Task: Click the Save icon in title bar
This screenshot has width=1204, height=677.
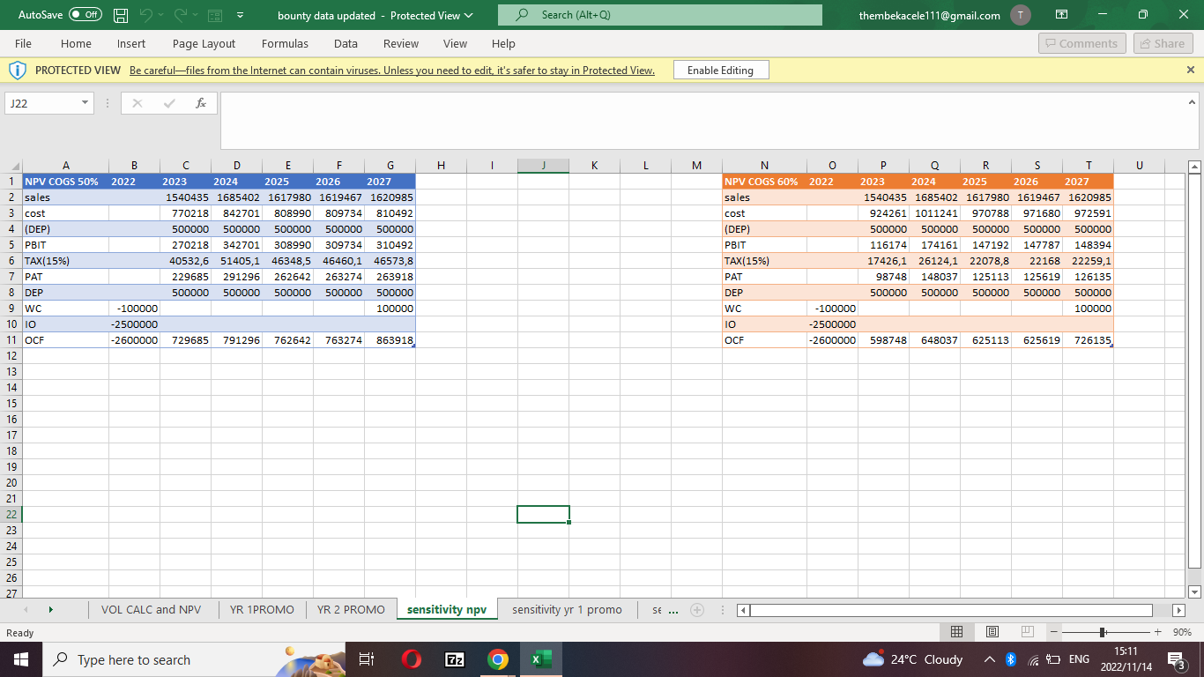Action: tap(122, 16)
